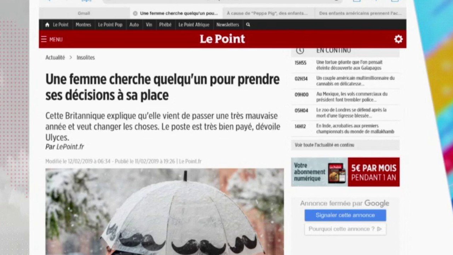Open the settings gear on the red header
453x255 pixels.
coord(398,39)
